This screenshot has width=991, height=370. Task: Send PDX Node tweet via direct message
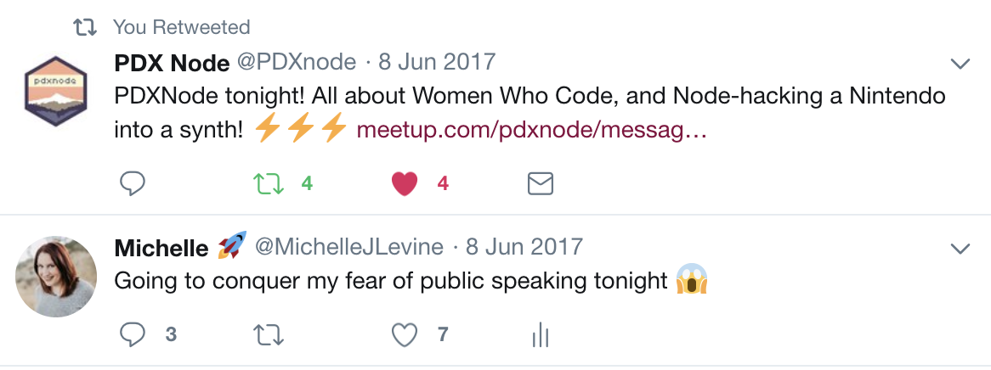coord(541,183)
